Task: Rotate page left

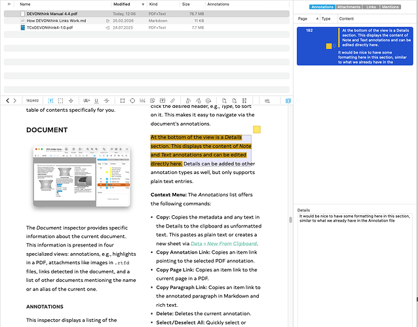Action: (x=188, y=101)
